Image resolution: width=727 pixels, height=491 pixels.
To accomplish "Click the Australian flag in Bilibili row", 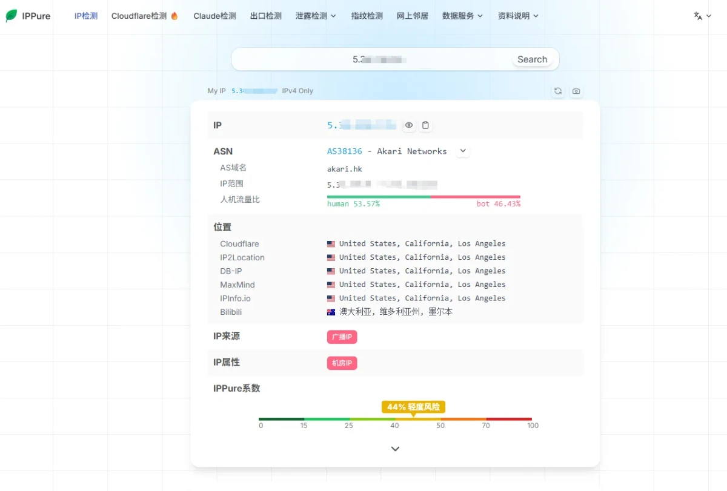I will pyautogui.click(x=331, y=312).
